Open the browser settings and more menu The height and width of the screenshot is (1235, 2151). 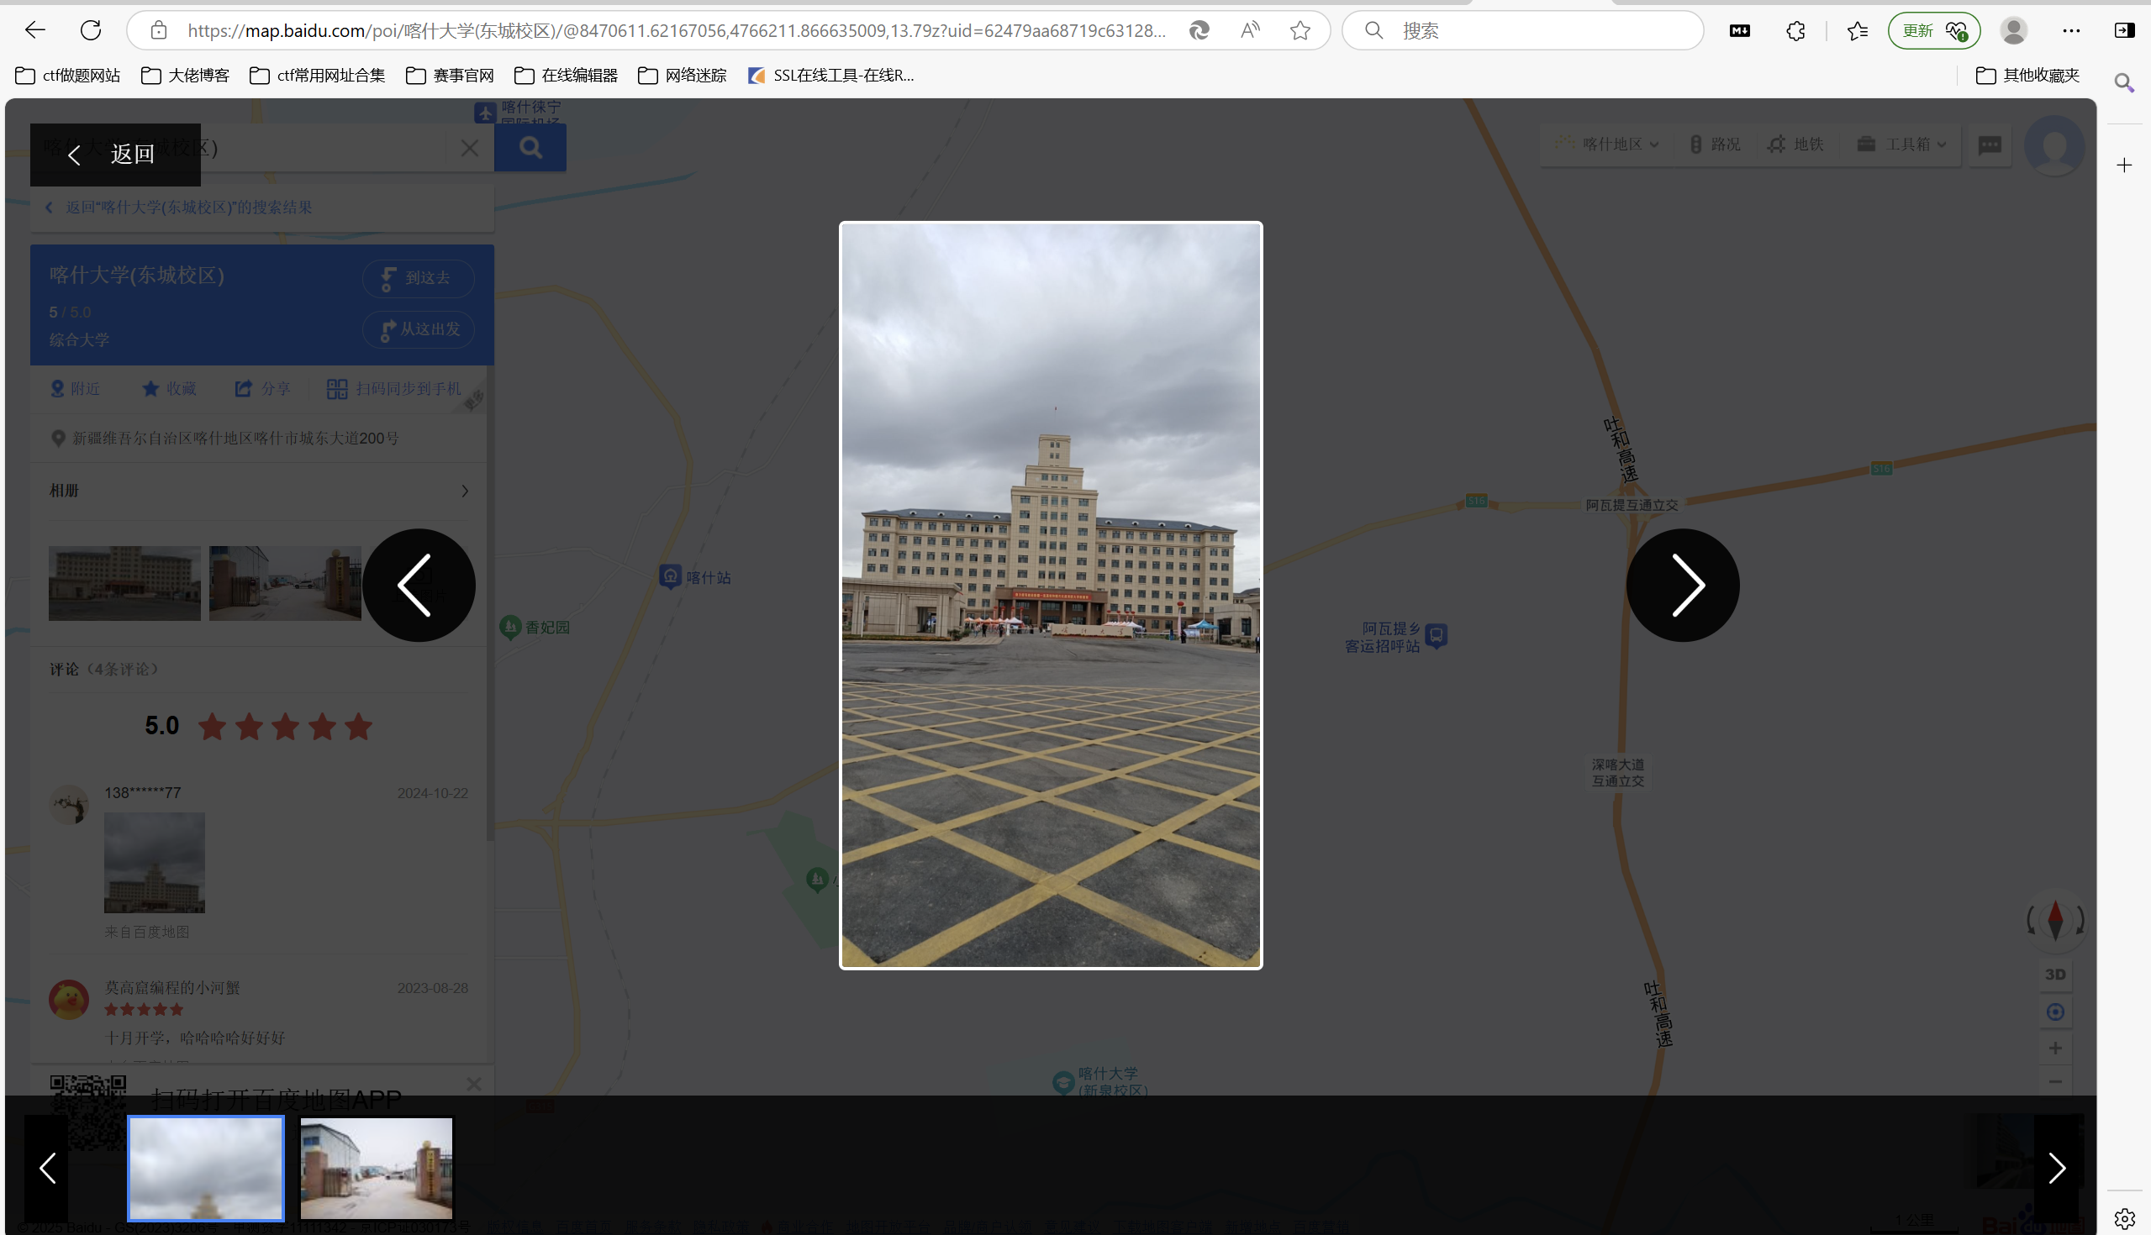(x=2071, y=30)
